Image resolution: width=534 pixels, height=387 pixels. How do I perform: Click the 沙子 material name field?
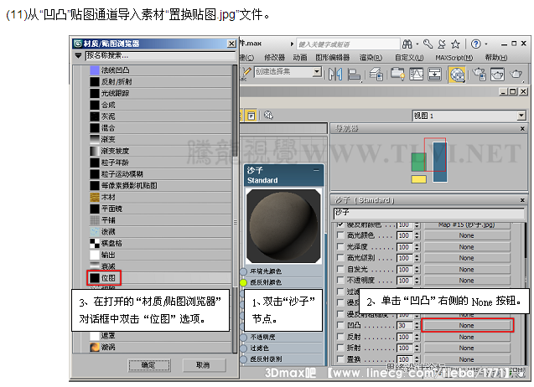tap(428, 213)
